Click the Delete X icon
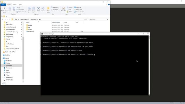The width and height of the screenshot is (185, 104). tap(38, 8)
